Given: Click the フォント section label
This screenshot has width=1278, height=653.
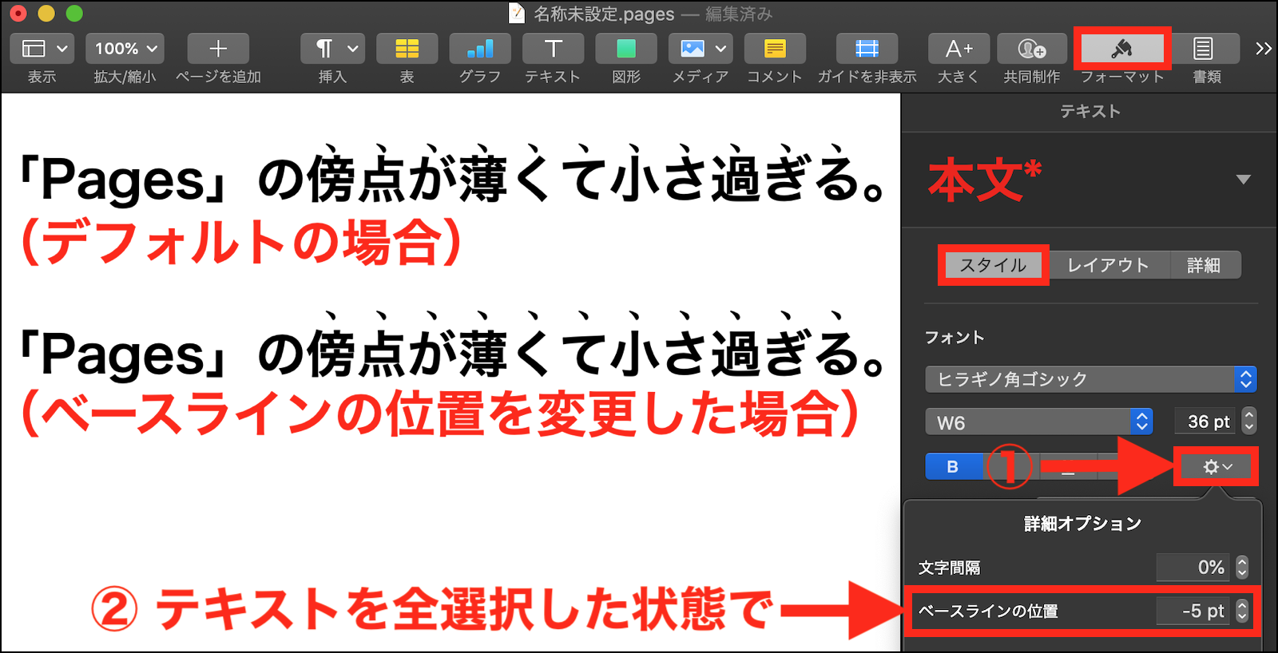Looking at the screenshot, I should [955, 337].
